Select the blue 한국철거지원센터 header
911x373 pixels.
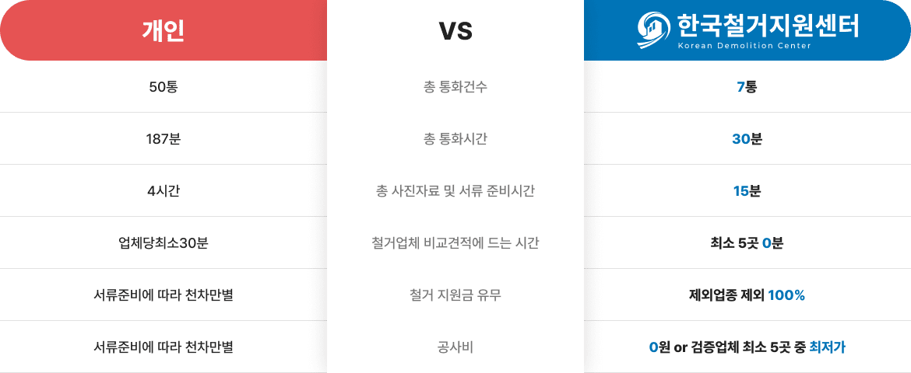747,30
